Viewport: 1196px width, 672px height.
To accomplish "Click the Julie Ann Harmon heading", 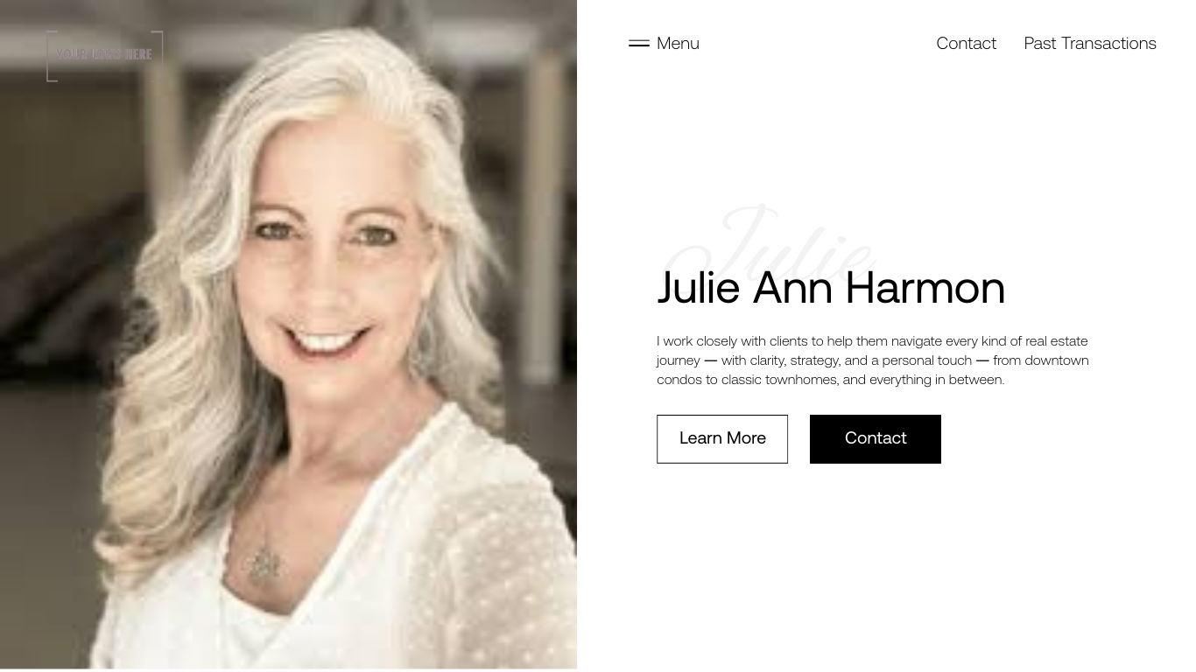I will click(831, 287).
